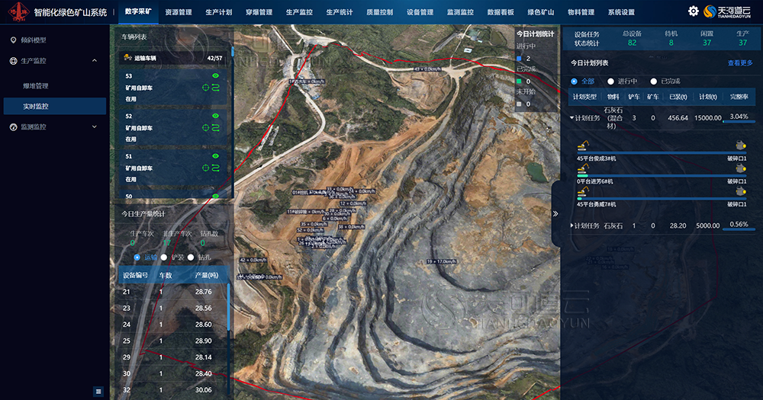Image resolution: width=763 pixels, height=400 pixels.
Task: Click the gray 未开始 legend square
Action: [519, 104]
